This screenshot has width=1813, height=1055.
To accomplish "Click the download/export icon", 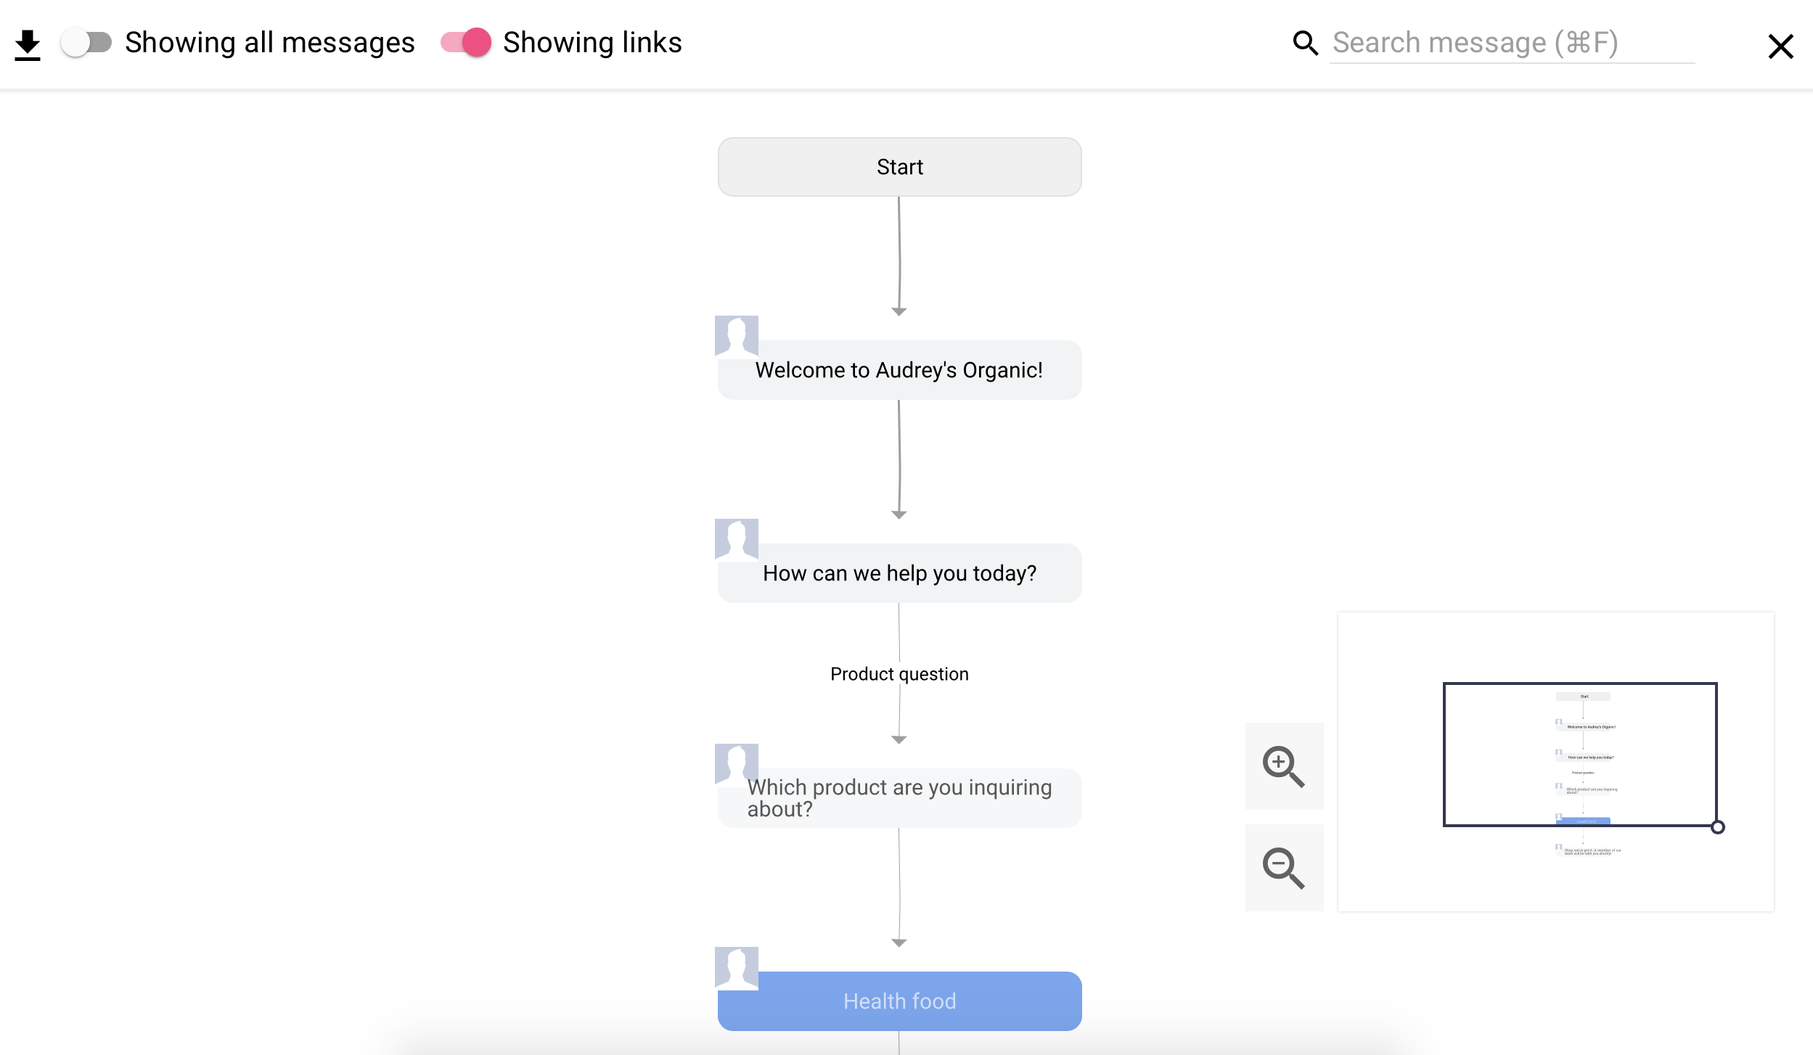I will click(x=28, y=43).
